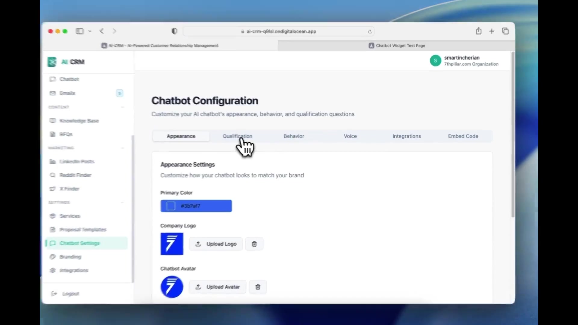Click the Upload Avatar button
This screenshot has height=325, width=578.
[217, 287]
